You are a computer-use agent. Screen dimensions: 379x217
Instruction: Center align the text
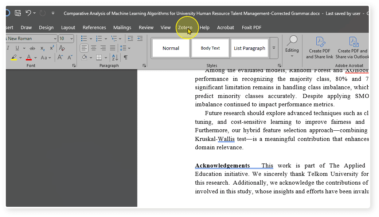(94, 48)
